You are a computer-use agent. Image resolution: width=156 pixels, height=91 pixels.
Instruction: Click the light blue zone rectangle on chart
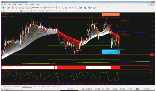coord(110,52)
